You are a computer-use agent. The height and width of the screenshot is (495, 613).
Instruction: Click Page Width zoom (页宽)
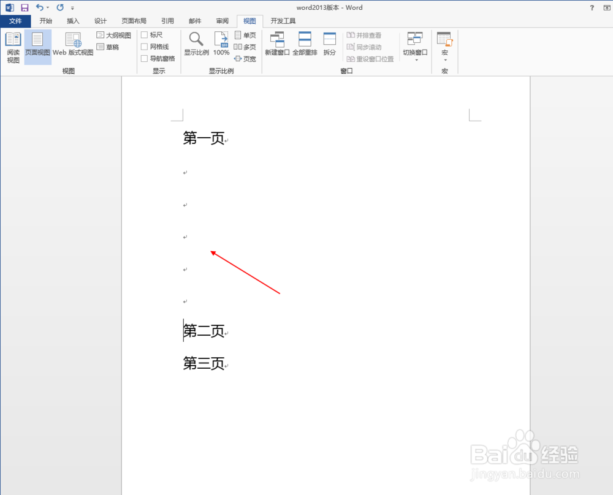pyautogui.click(x=245, y=58)
